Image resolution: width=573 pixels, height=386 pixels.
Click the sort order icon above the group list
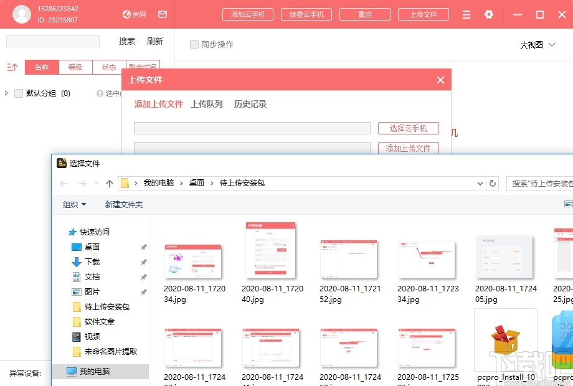pos(11,67)
